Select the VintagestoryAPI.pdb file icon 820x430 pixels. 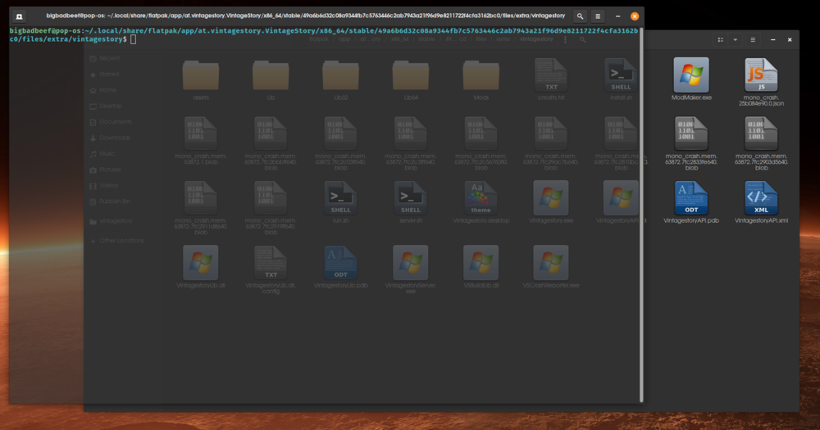tap(690, 198)
